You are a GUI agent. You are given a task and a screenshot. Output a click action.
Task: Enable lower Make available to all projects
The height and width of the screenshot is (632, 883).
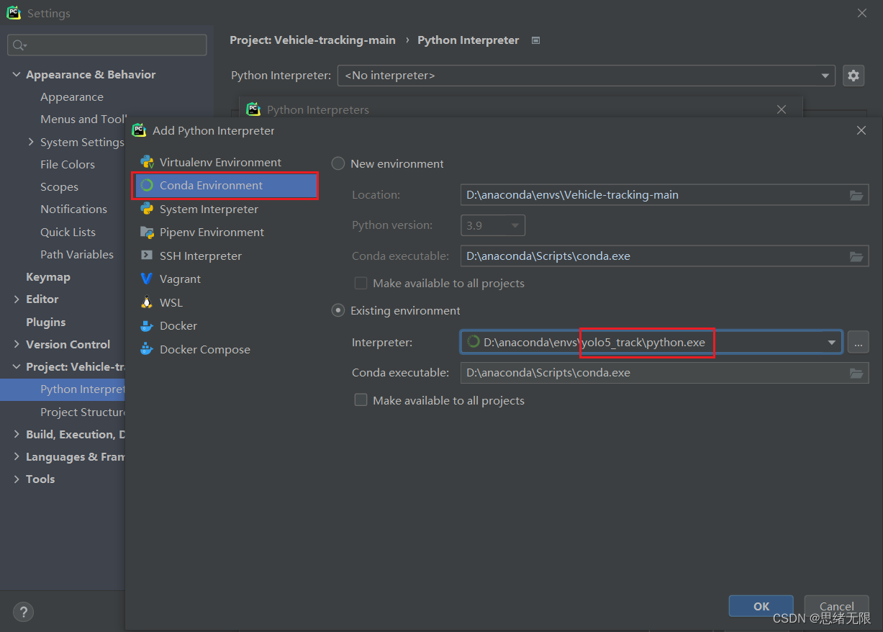(361, 400)
